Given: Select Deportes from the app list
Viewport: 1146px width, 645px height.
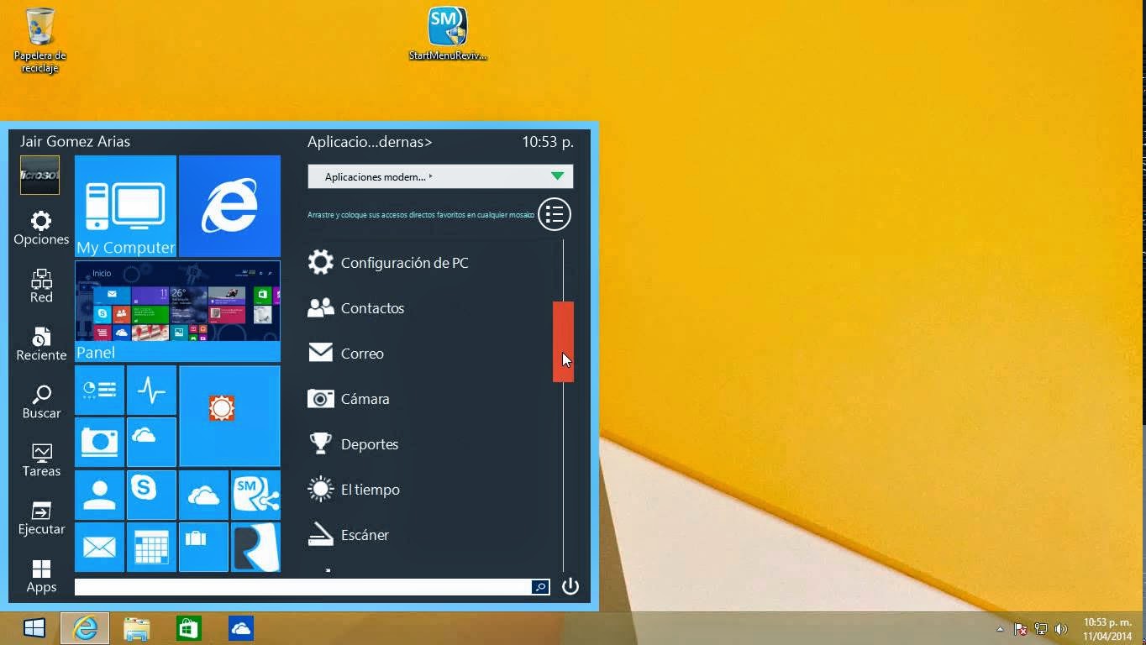Looking at the screenshot, I should 369,444.
